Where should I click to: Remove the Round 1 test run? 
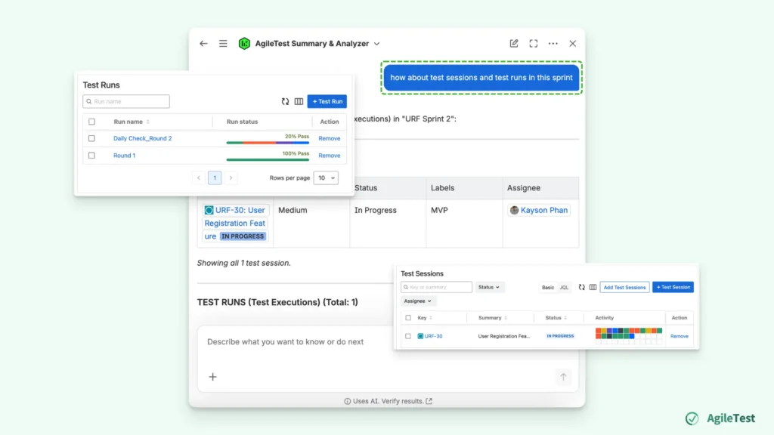pos(330,156)
